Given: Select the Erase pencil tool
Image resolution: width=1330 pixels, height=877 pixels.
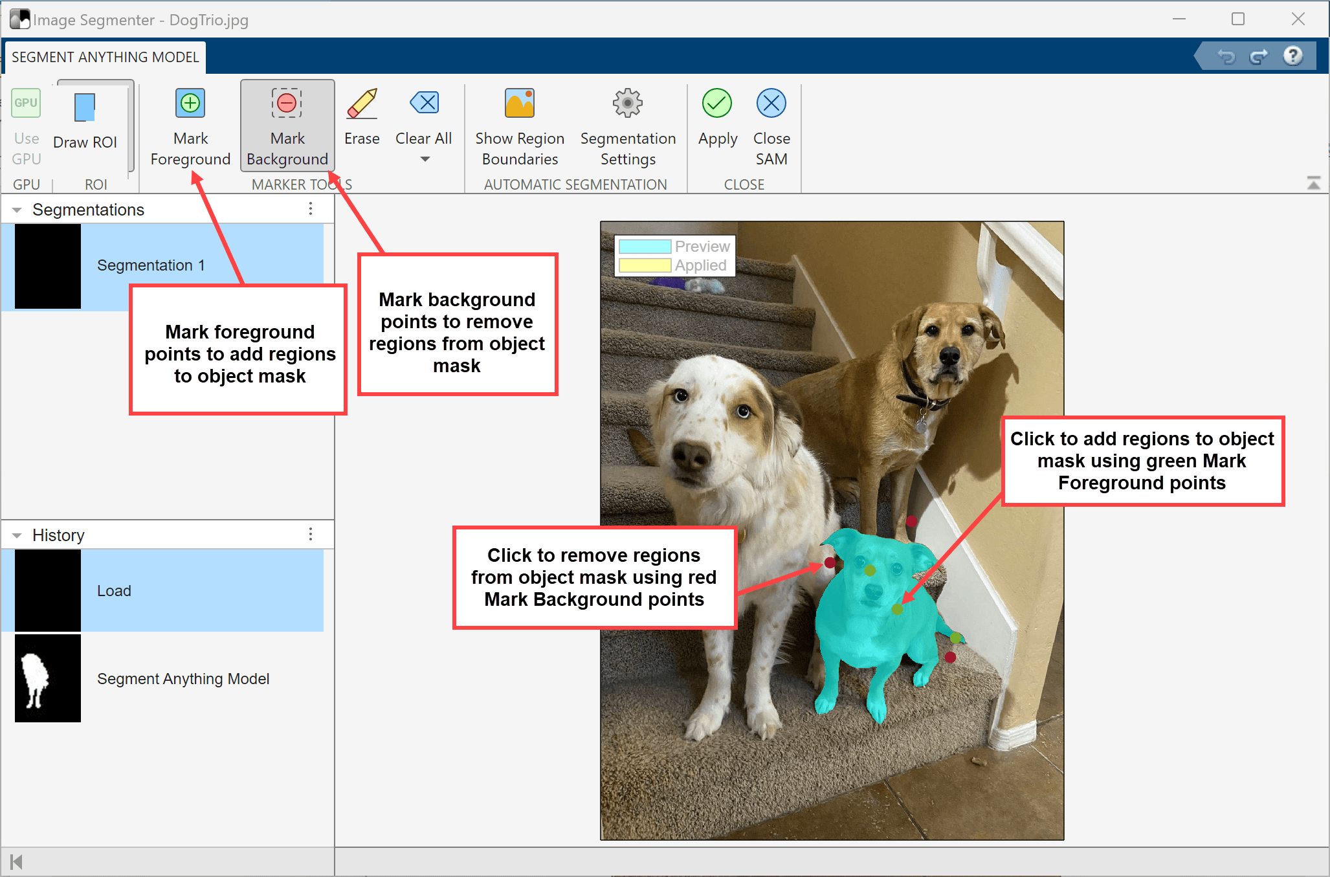Looking at the screenshot, I should click(x=362, y=104).
